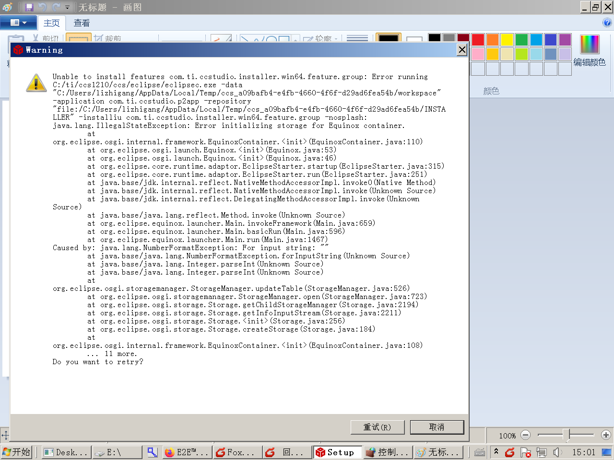Click the "Do you want to retry?" text
This screenshot has height=460, width=614.
pyautogui.click(x=98, y=362)
